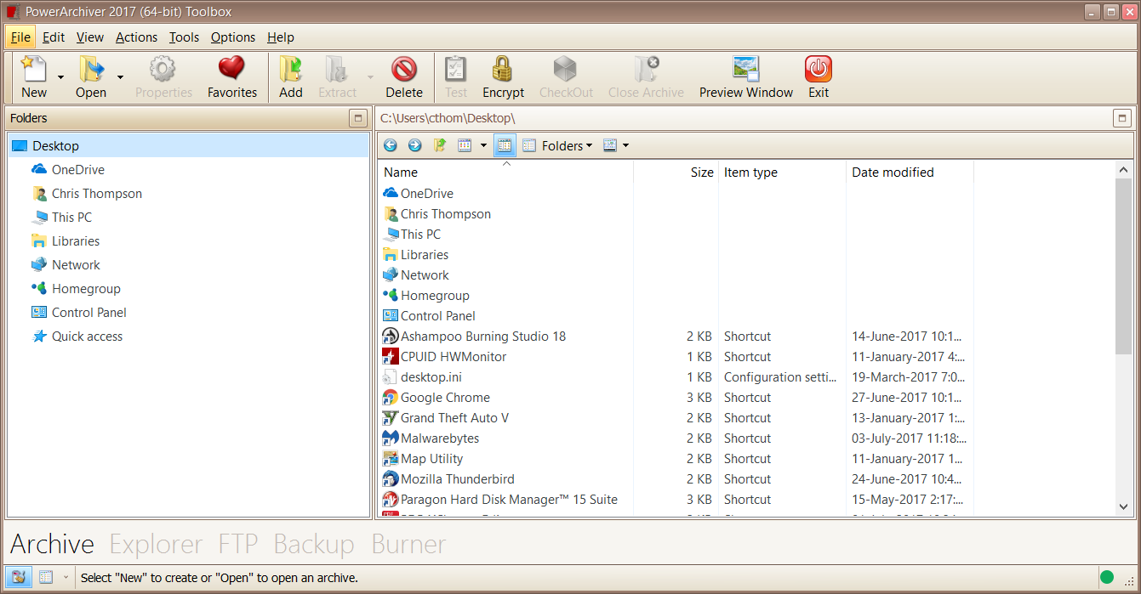Click the Encrypt padlock icon
1141x594 pixels.
coord(503,69)
